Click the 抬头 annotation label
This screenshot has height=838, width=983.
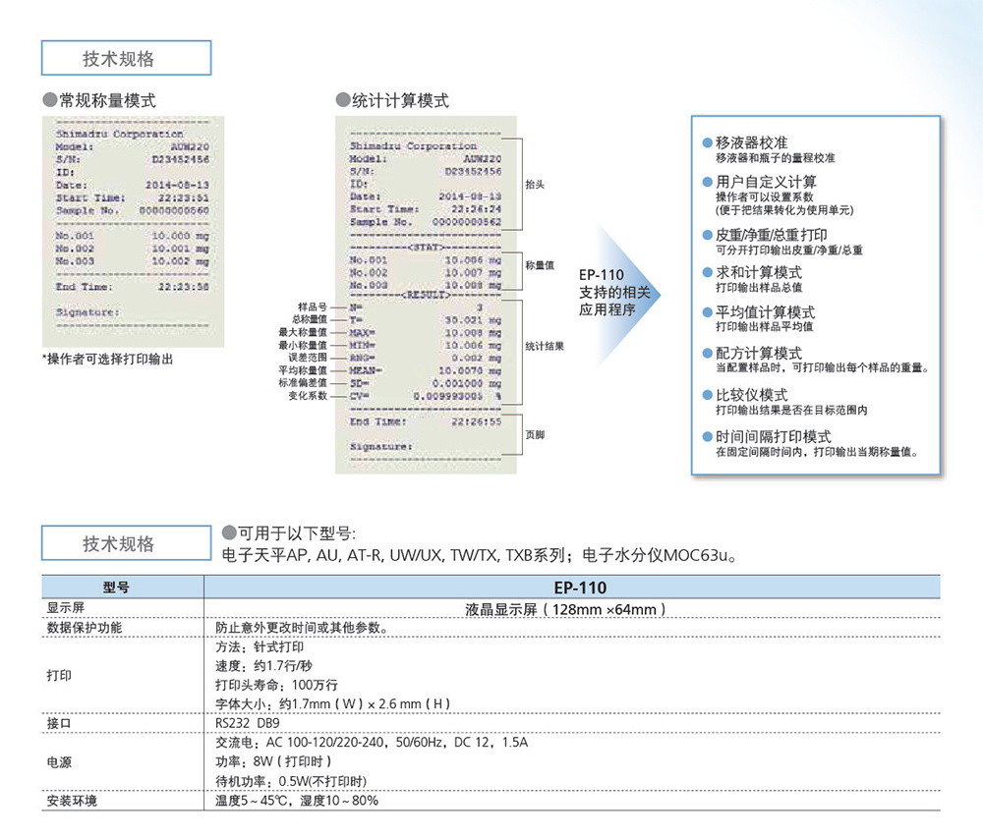(x=535, y=184)
